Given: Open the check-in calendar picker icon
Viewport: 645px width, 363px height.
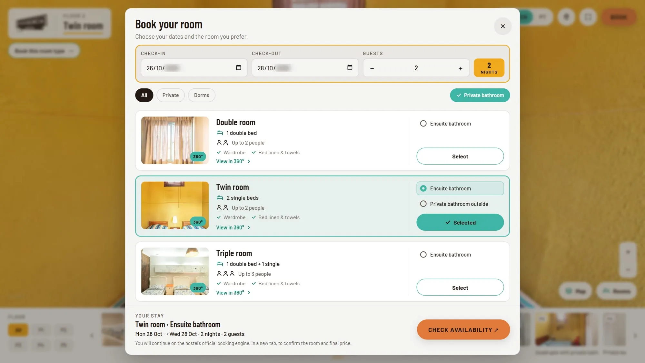Looking at the screenshot, I should tap(239, 67).
